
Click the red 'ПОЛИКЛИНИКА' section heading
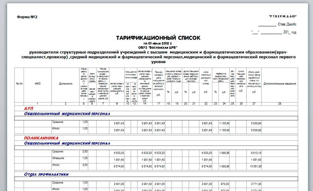point(41,138)
